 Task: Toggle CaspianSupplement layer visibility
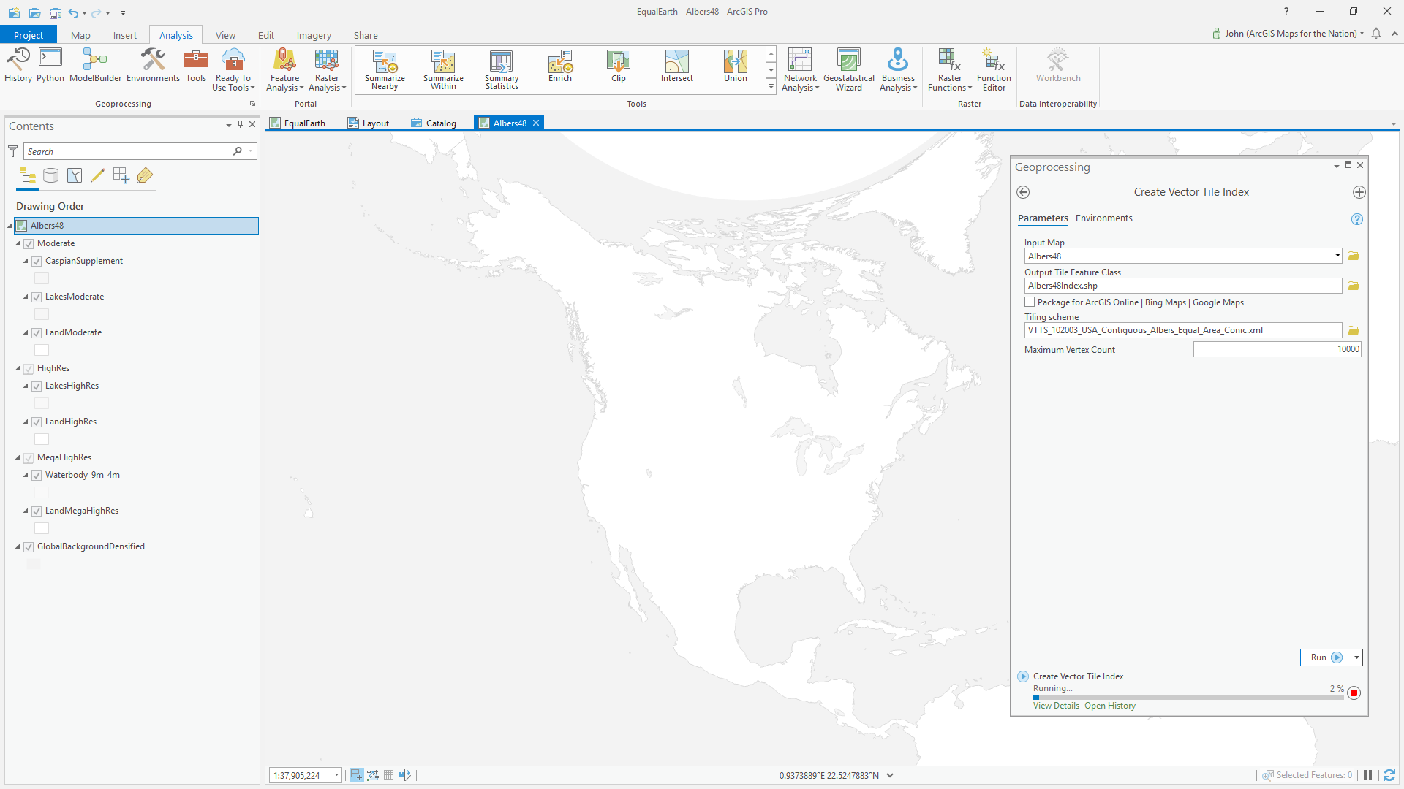pyautogui.click(x=37, y=262)
